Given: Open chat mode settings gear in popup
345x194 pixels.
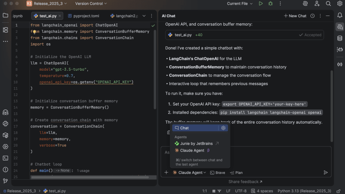Looking at the screenshot, I should click(x=223, y=128).
